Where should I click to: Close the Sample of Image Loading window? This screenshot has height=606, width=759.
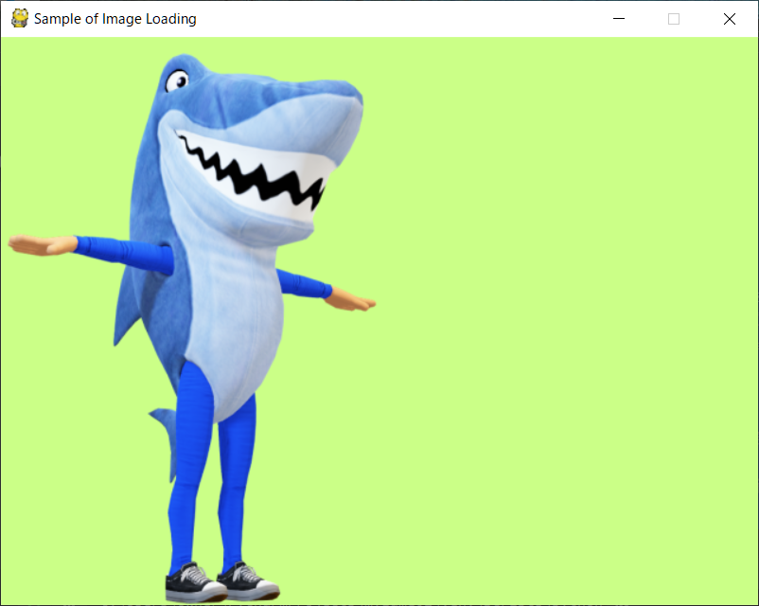point(730,19)
